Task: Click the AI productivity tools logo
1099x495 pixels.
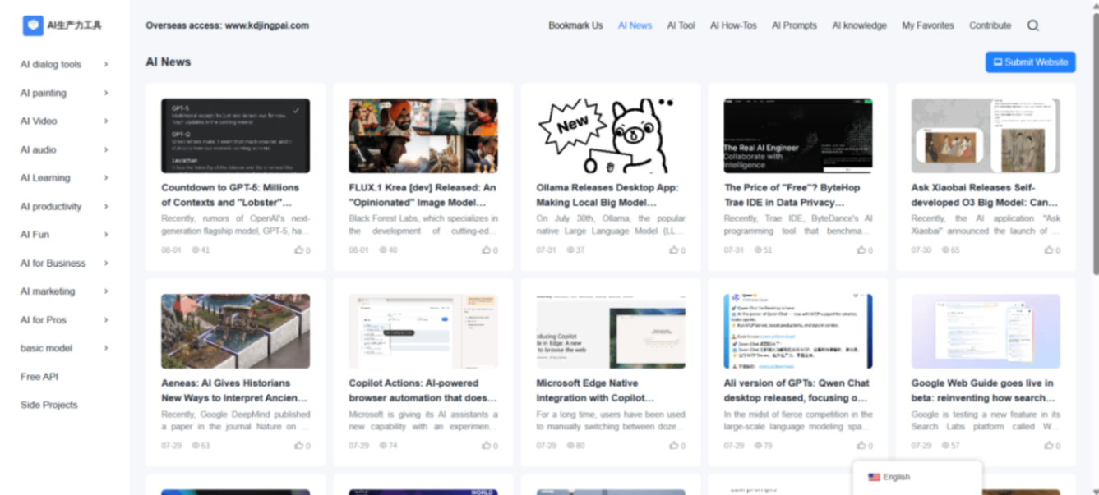Action: coord(62,25)
